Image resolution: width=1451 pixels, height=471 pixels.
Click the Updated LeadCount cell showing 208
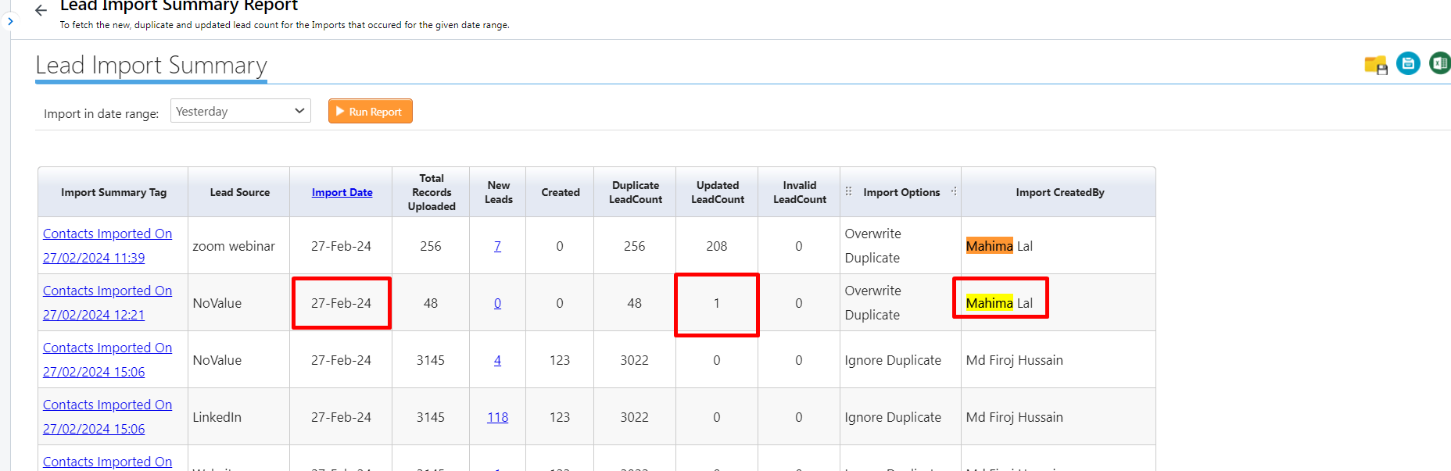[x=716, y=246]
